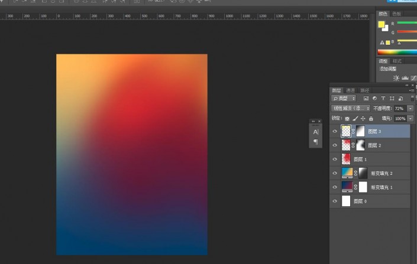The width and height of the screenshot is (417, 264).
Task: Click the G color slider bar
Action: click(x=407, y=32)
